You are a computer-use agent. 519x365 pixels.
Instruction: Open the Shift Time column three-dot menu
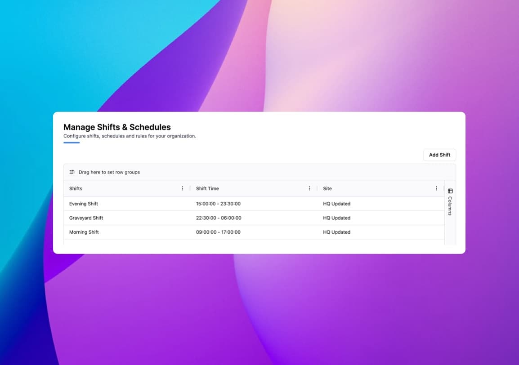point(309,188)
